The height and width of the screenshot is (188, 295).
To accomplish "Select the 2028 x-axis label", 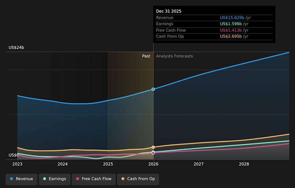I will click(x=244, y=164).
